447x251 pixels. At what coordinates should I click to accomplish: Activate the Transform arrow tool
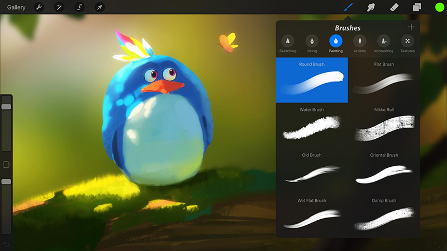[x=99, y=7]
